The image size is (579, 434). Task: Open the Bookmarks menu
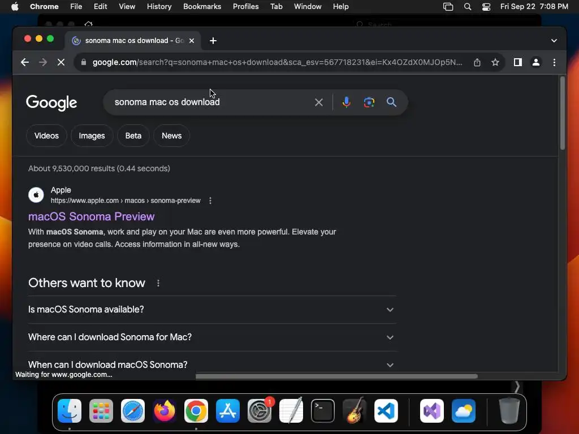point(202,7)
